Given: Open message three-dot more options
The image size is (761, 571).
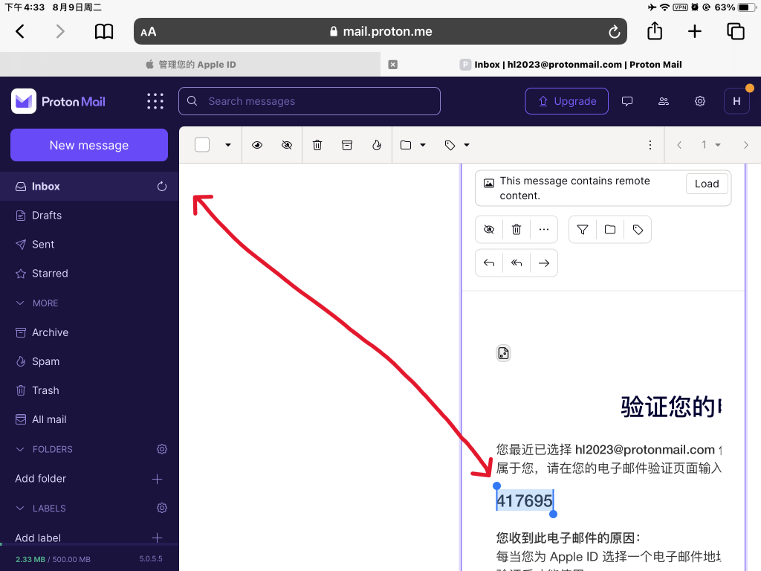Looking at the screenshot, I should pyautogui.click(x=543, y=229).
